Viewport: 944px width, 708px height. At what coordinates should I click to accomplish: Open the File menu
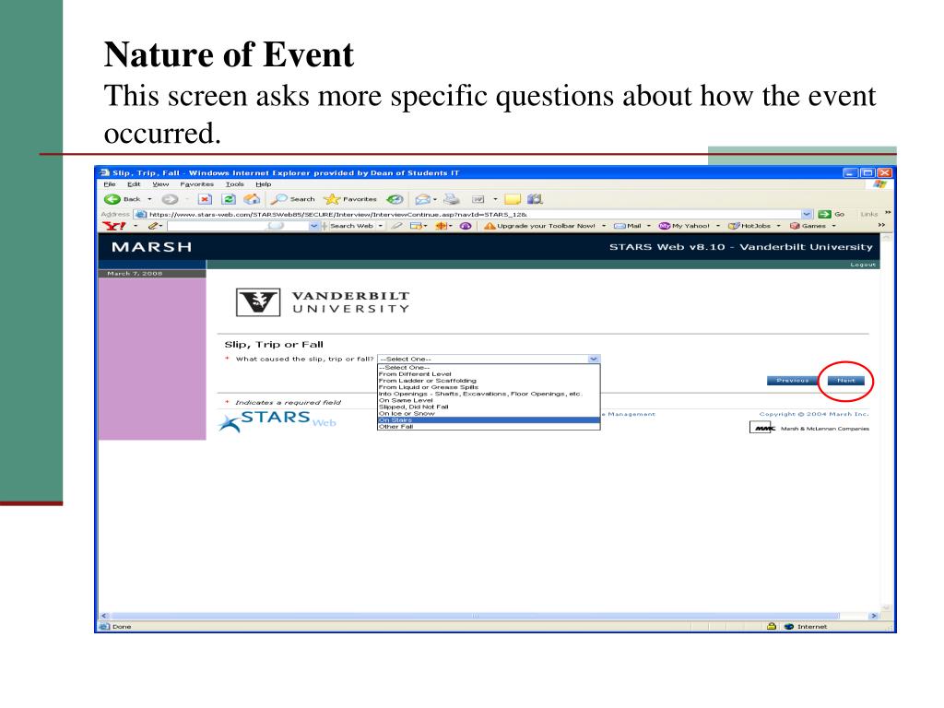click(x=109, y=184)
